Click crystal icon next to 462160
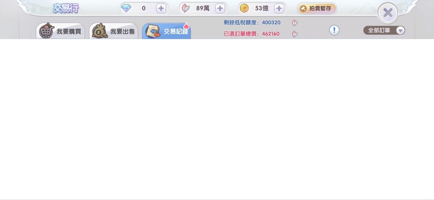 [295, 34]
